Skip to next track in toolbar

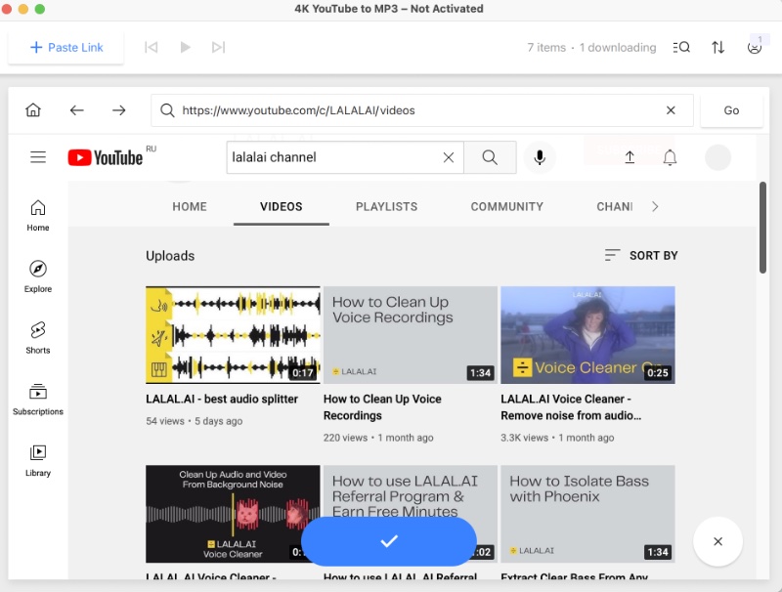click(218, 47)
